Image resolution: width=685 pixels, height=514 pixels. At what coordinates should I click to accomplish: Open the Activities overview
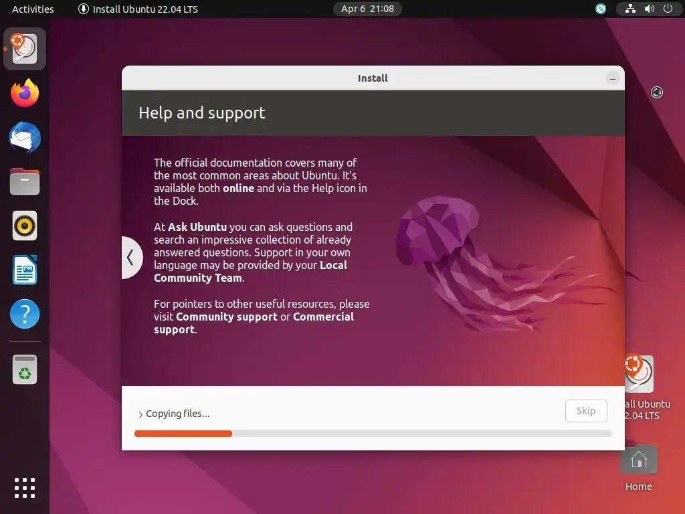click(x=33, y=9)
